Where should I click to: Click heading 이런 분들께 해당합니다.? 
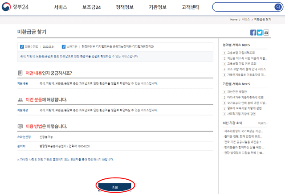pos(46,100)
